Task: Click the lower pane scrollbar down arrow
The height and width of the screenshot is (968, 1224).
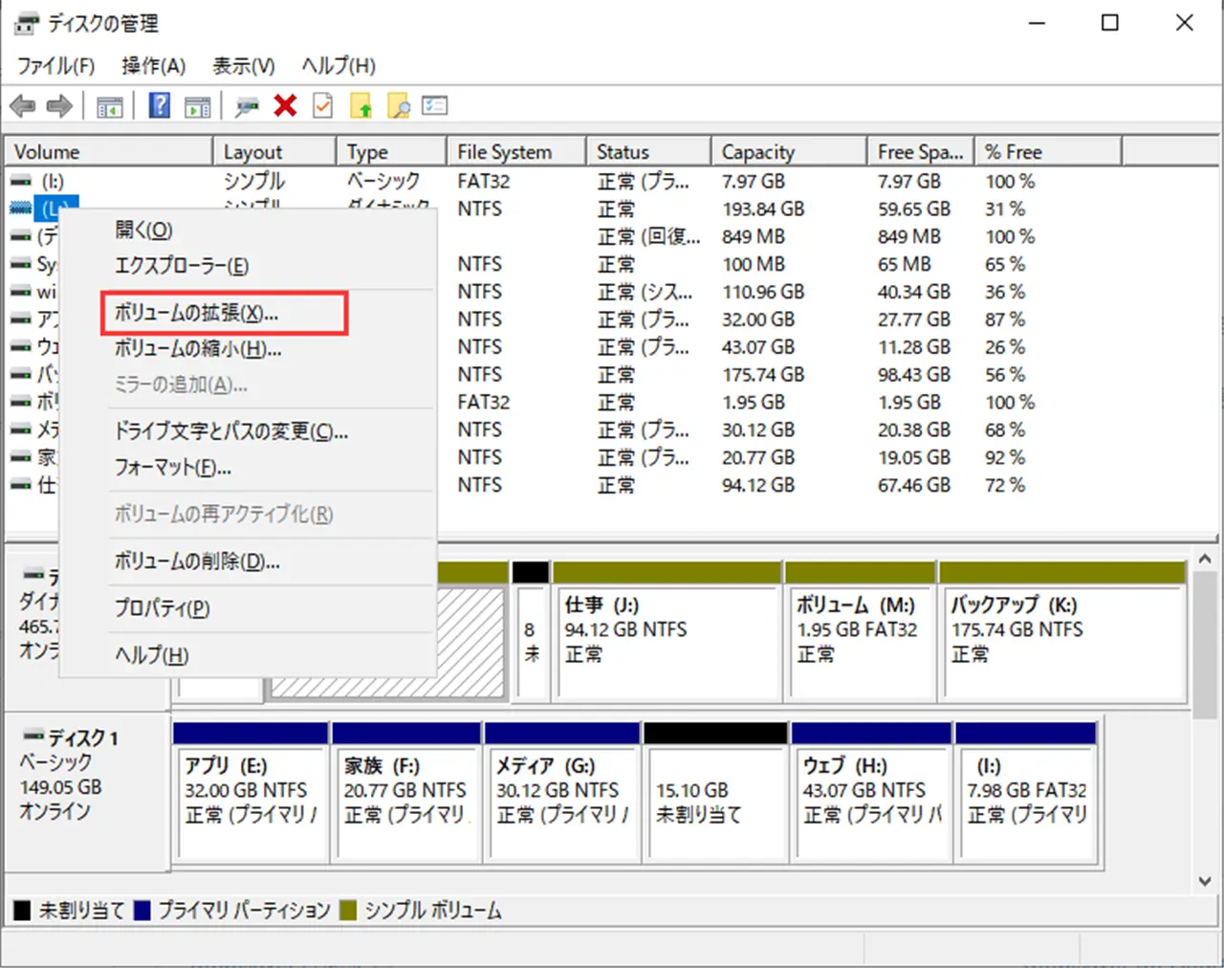Action: click(x=1205, y=882)
